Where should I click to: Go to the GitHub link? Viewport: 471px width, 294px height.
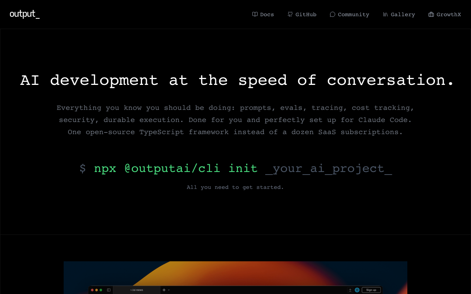302,14
